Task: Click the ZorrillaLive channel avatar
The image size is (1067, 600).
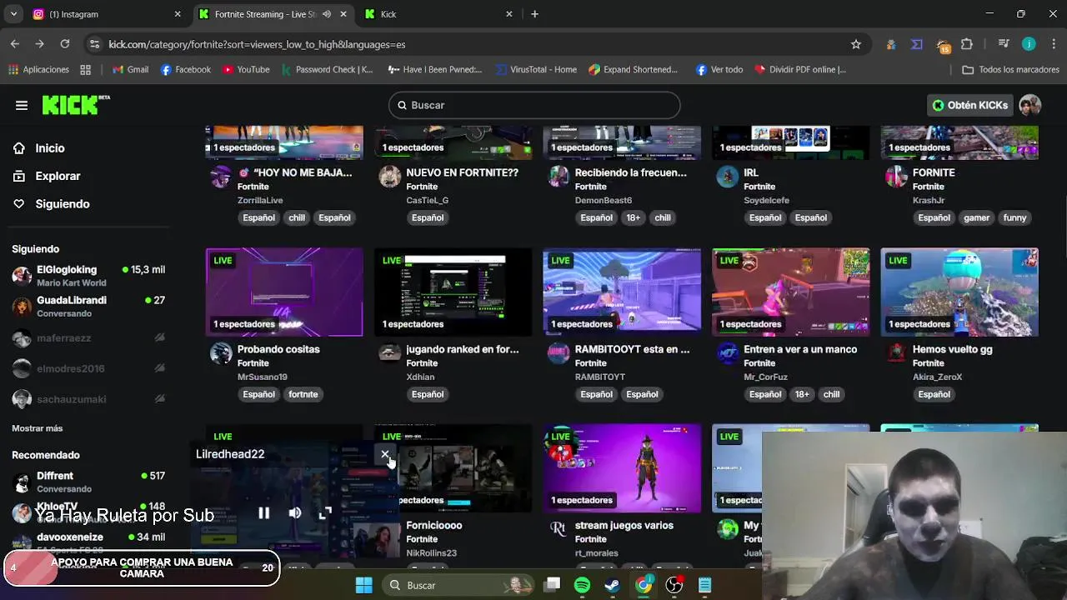Action: click(221, 177)
